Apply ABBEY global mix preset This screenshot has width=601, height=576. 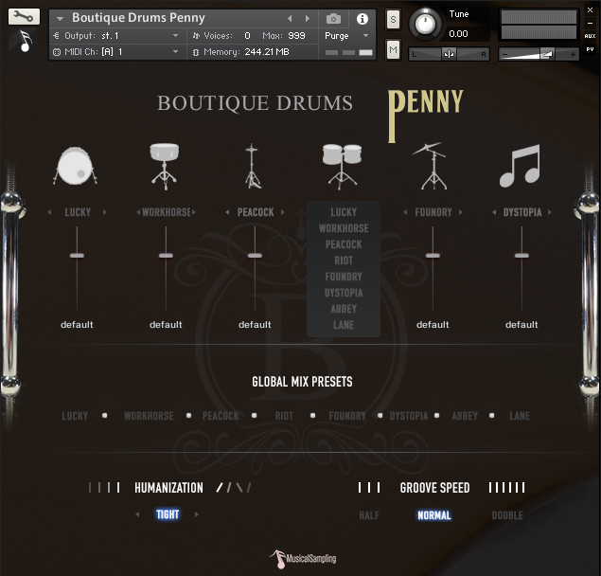[x=465, y=416]
